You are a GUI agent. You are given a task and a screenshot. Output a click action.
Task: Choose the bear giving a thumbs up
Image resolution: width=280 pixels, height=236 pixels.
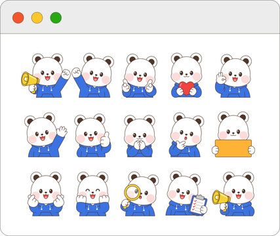point(92,135)
